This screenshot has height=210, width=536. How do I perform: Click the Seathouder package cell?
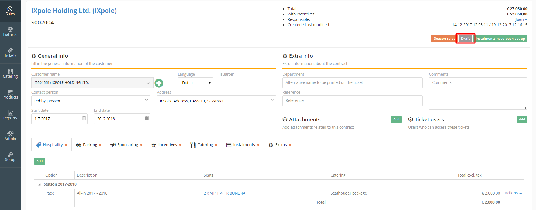coord(391,193)
